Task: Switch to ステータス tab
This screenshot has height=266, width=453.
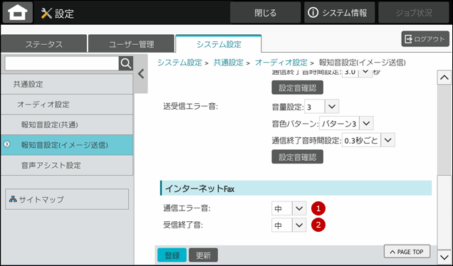Action: click(x=43, y=44)
